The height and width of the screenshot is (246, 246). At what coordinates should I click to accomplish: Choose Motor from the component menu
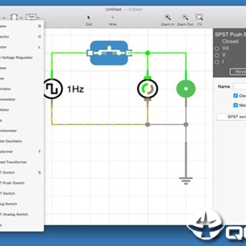click(22, 110)
